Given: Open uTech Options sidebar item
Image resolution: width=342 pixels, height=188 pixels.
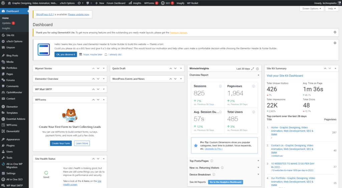Looking at the screenshot, I should (14, 41).
